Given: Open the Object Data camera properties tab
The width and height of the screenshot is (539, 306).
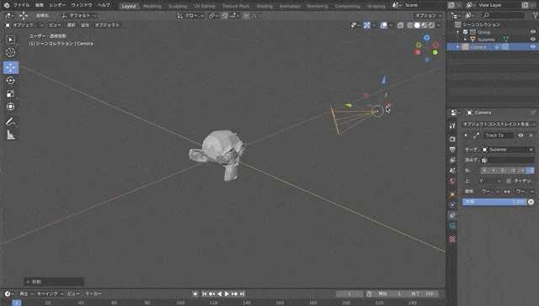Looking at the screenshot, I should [x=452, y=226].
